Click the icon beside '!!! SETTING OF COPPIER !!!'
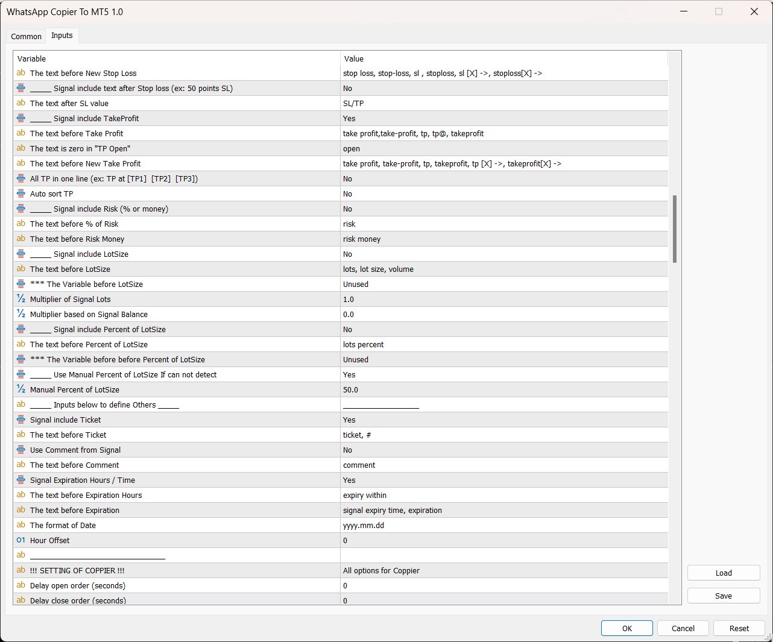773x642 pixels. (x=21, y=570)
